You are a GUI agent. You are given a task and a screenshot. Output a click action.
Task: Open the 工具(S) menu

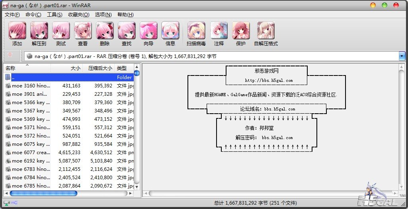(x=55, y=15)
